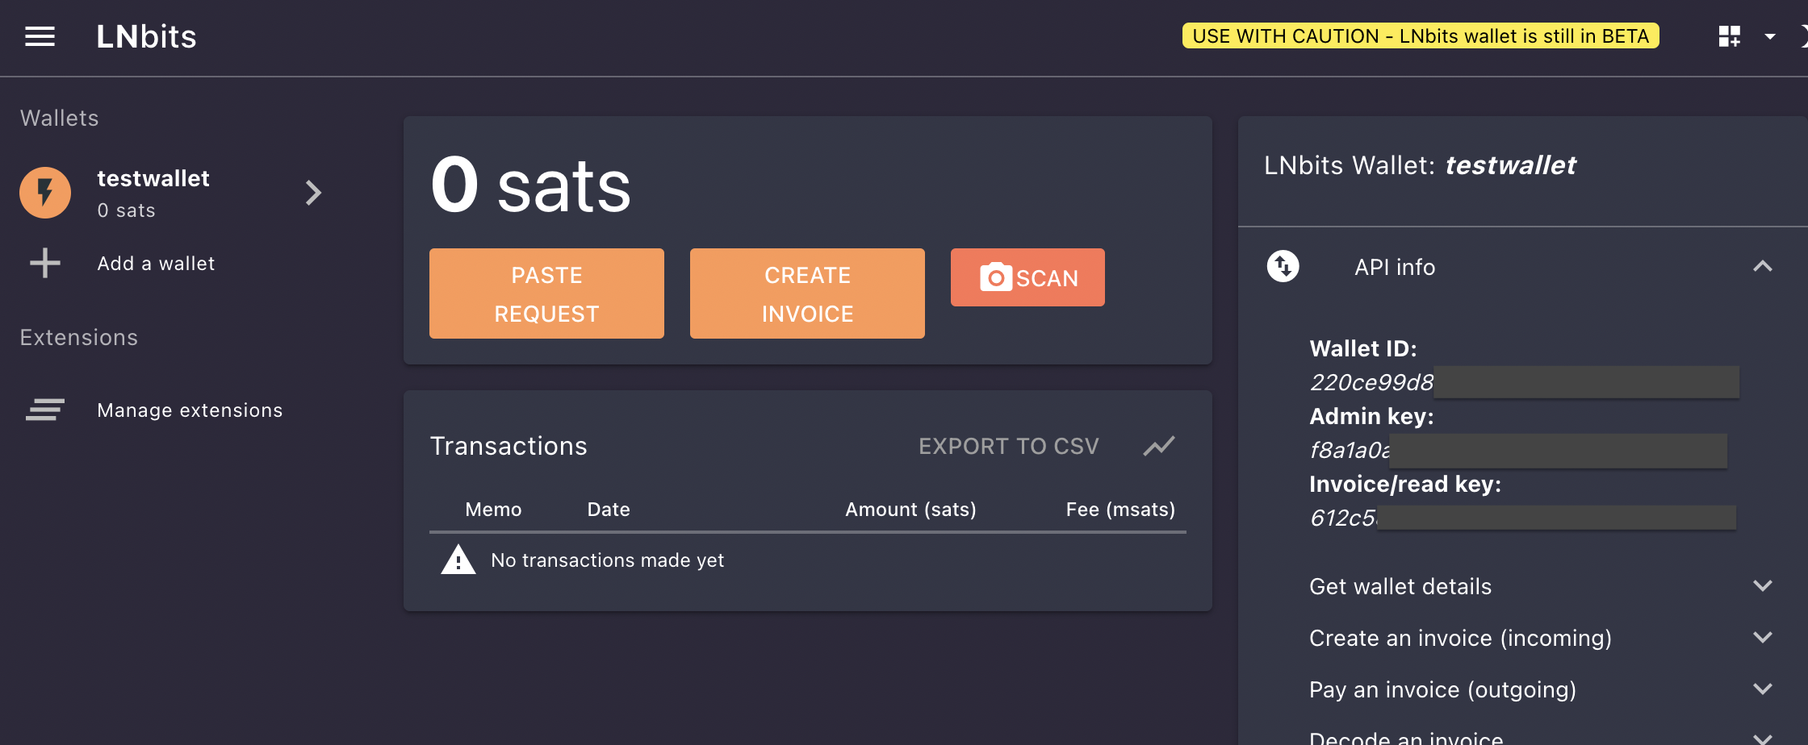Click the warning triangle icon
Viewport: 1808px width, 745px height.
(x=458, y=560)
